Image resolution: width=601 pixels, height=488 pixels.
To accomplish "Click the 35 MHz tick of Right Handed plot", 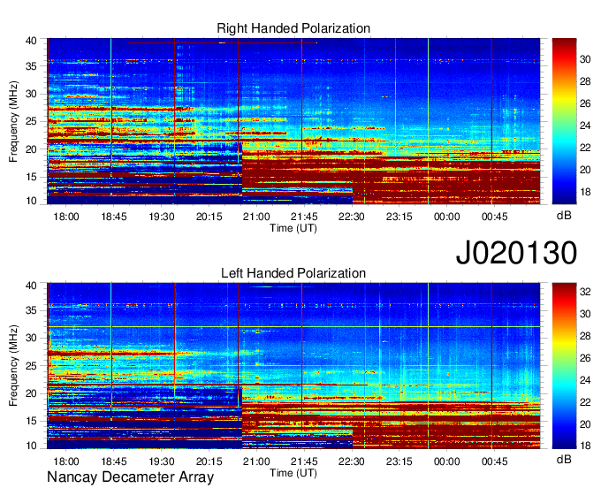I will (32, 66).
